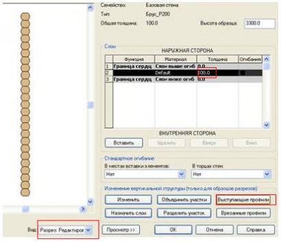Click 'Слои выше огиб' material cell
Viewport: 281px width, 250px height.
(x=175, y=67)
